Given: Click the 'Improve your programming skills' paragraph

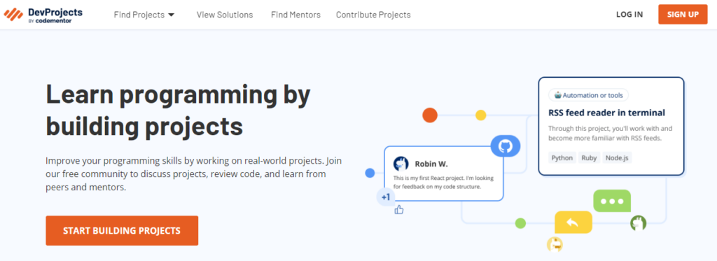Looking at the screenshot, I should (193, 174).
